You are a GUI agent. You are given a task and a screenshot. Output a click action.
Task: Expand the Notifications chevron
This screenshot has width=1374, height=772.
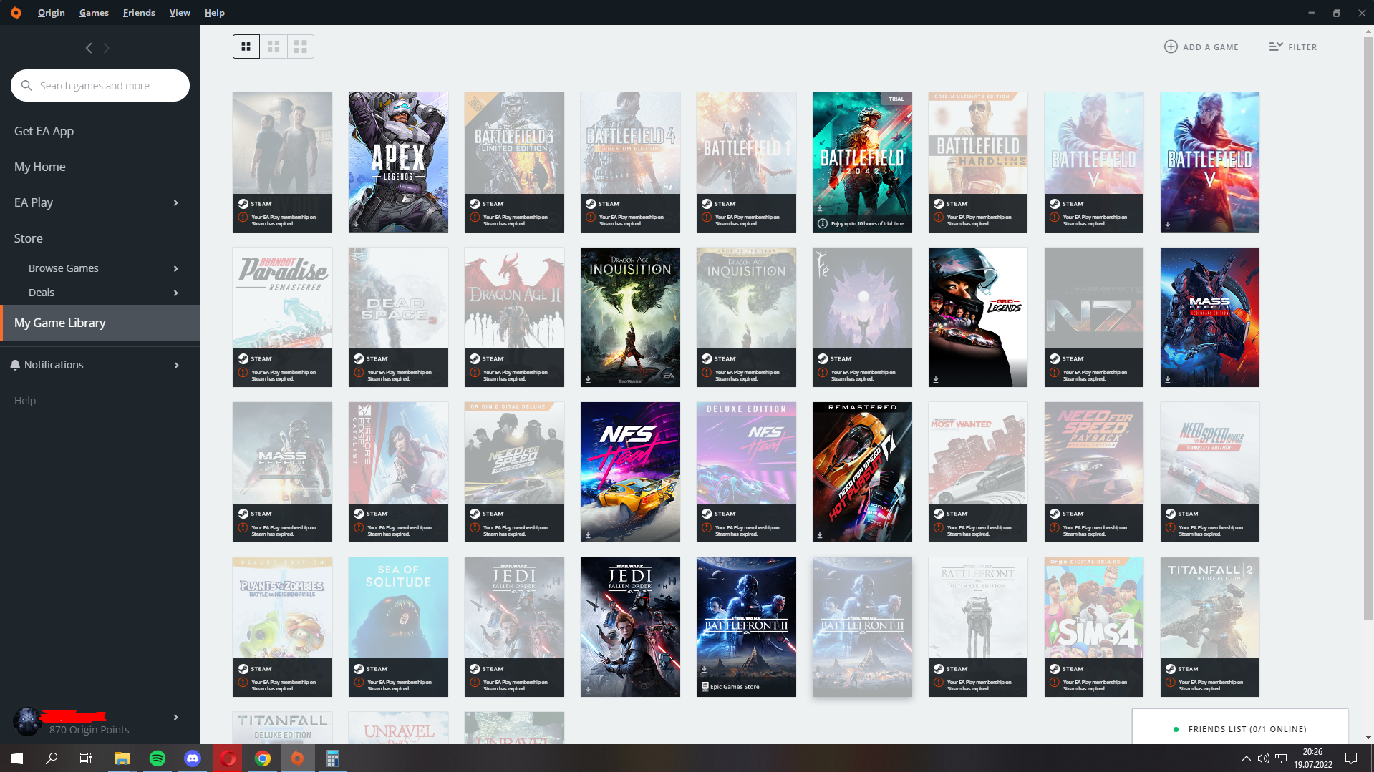[176, 366]
